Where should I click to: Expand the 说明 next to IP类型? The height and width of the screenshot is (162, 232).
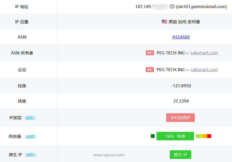point(30,118)
